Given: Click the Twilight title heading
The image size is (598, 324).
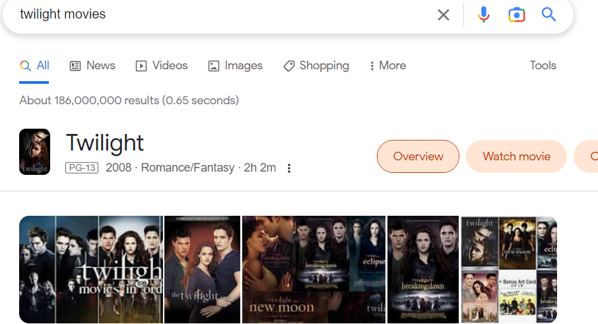Looking at the screenshot, I should click(x=105, y=143).
